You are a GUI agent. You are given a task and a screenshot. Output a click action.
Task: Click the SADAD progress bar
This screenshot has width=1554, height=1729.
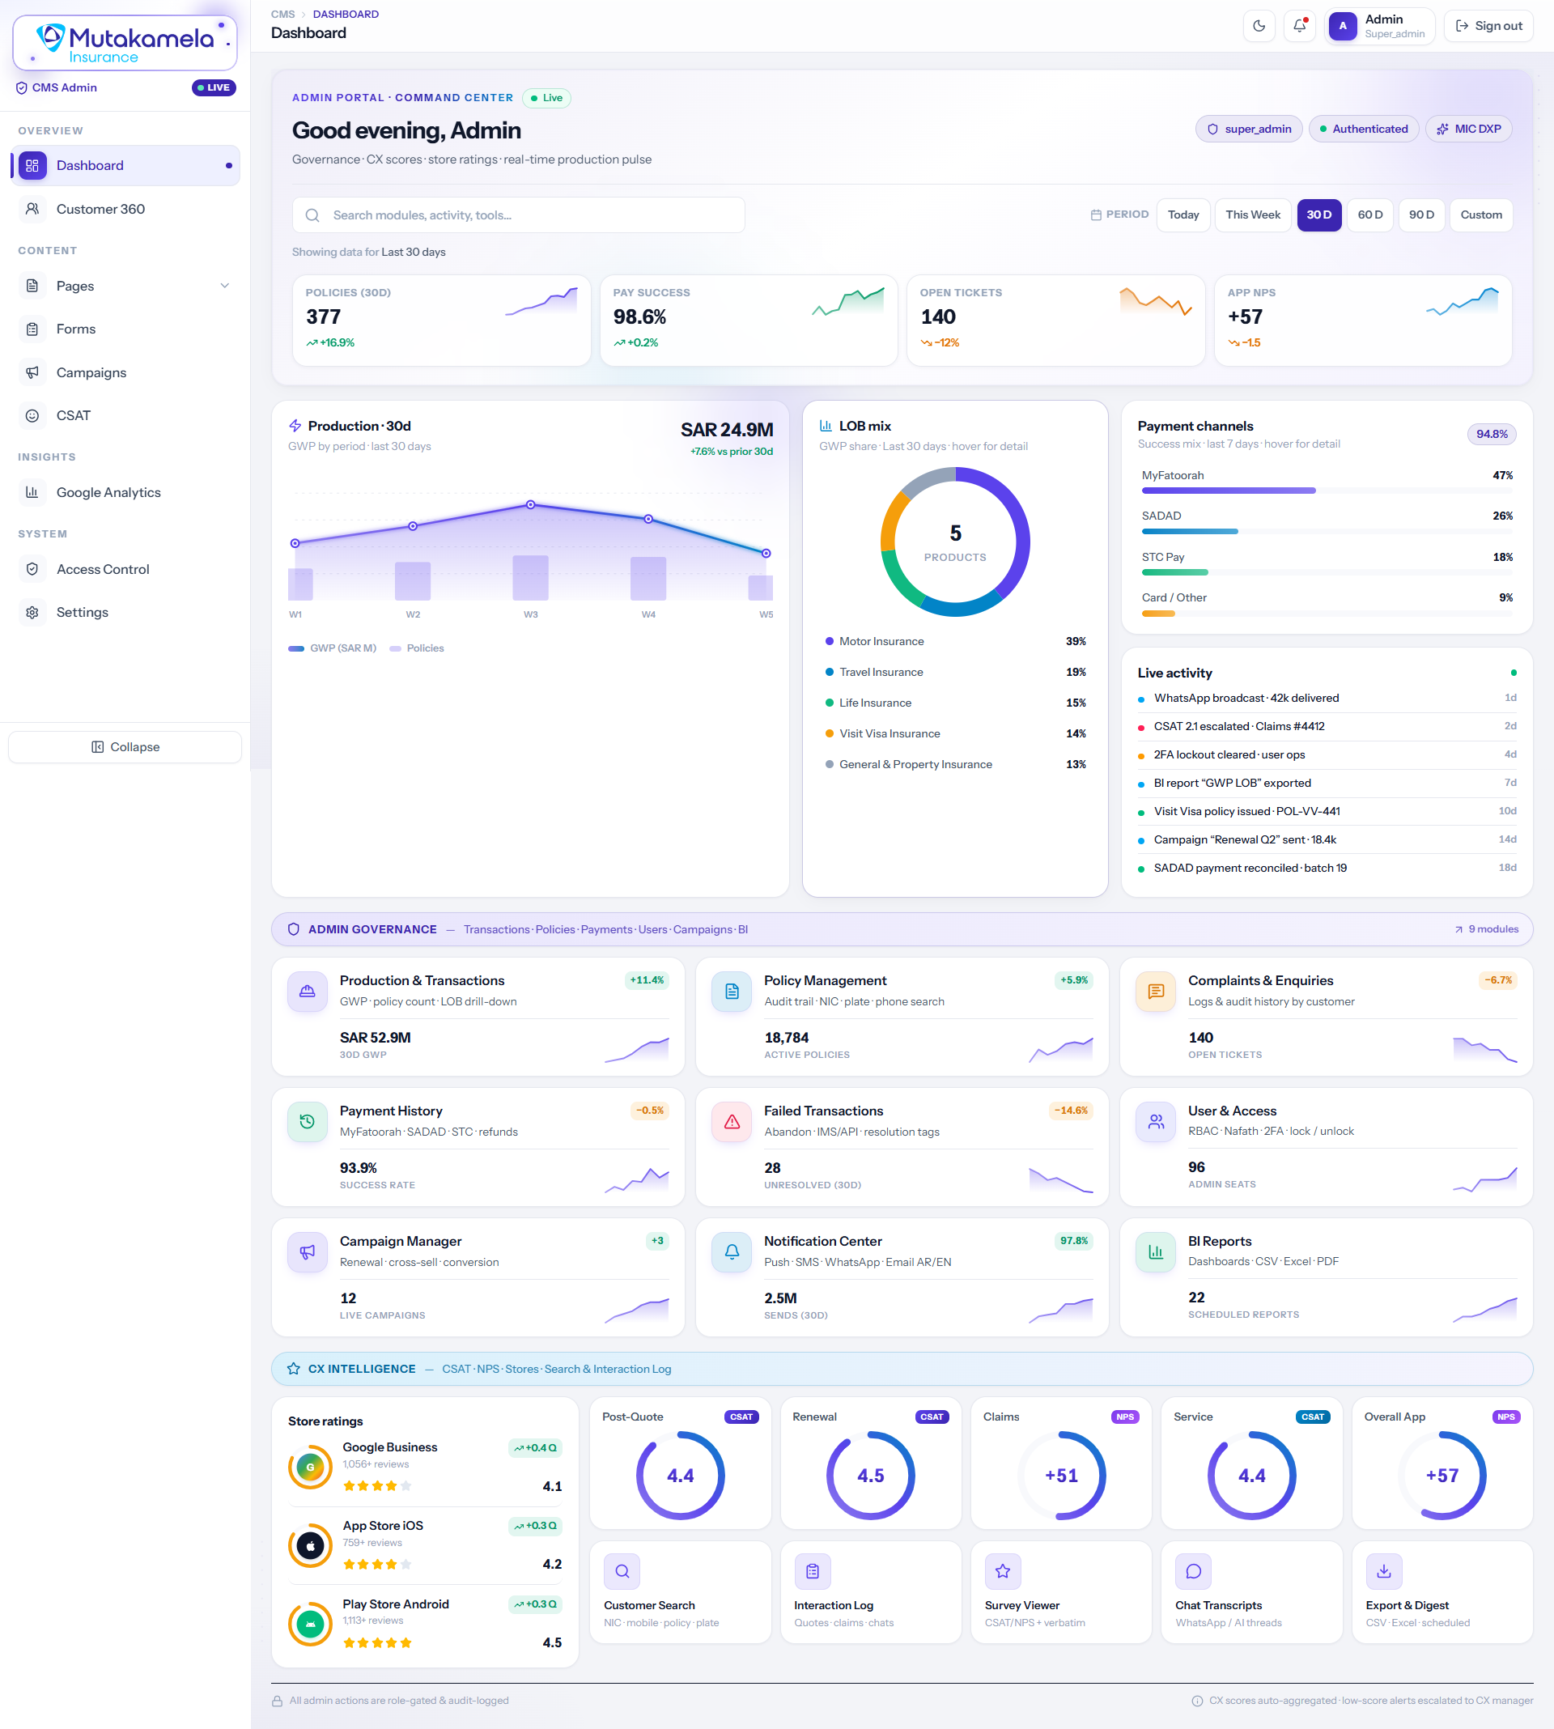click(x=1327, y=532)
